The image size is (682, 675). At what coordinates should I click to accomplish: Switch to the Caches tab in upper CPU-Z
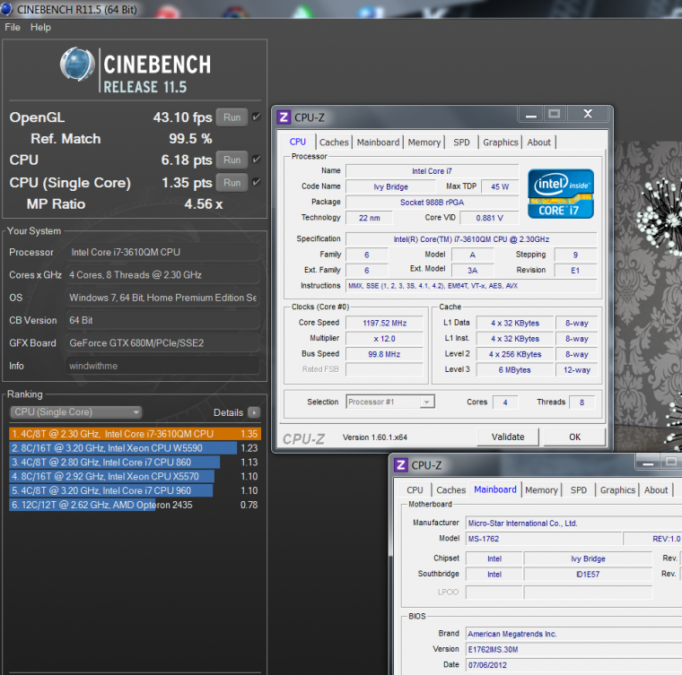pyautogui.click(x=334, y=142)
